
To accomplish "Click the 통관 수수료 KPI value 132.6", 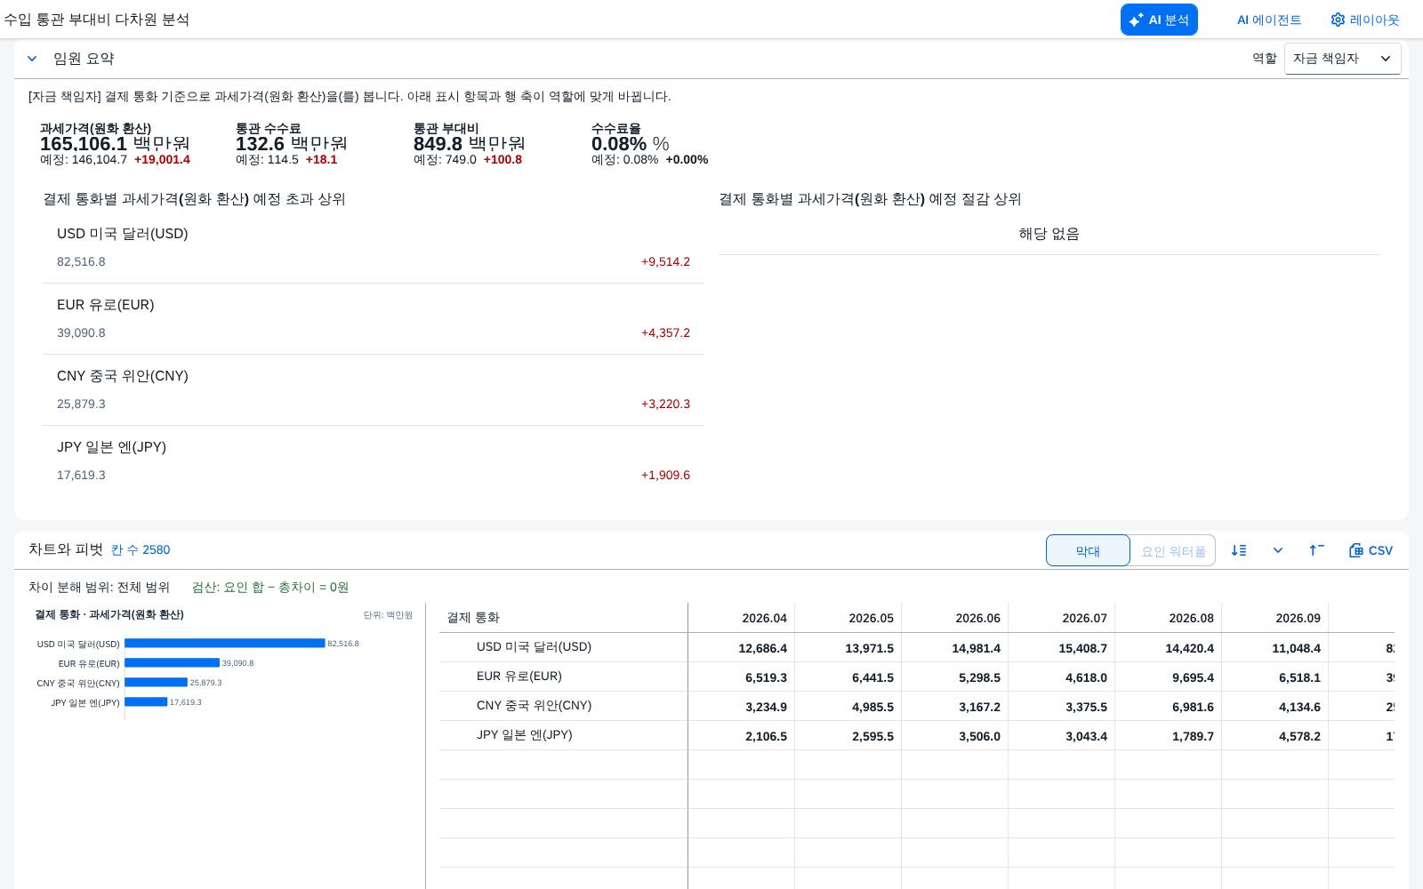I will [x=260, y=144].
